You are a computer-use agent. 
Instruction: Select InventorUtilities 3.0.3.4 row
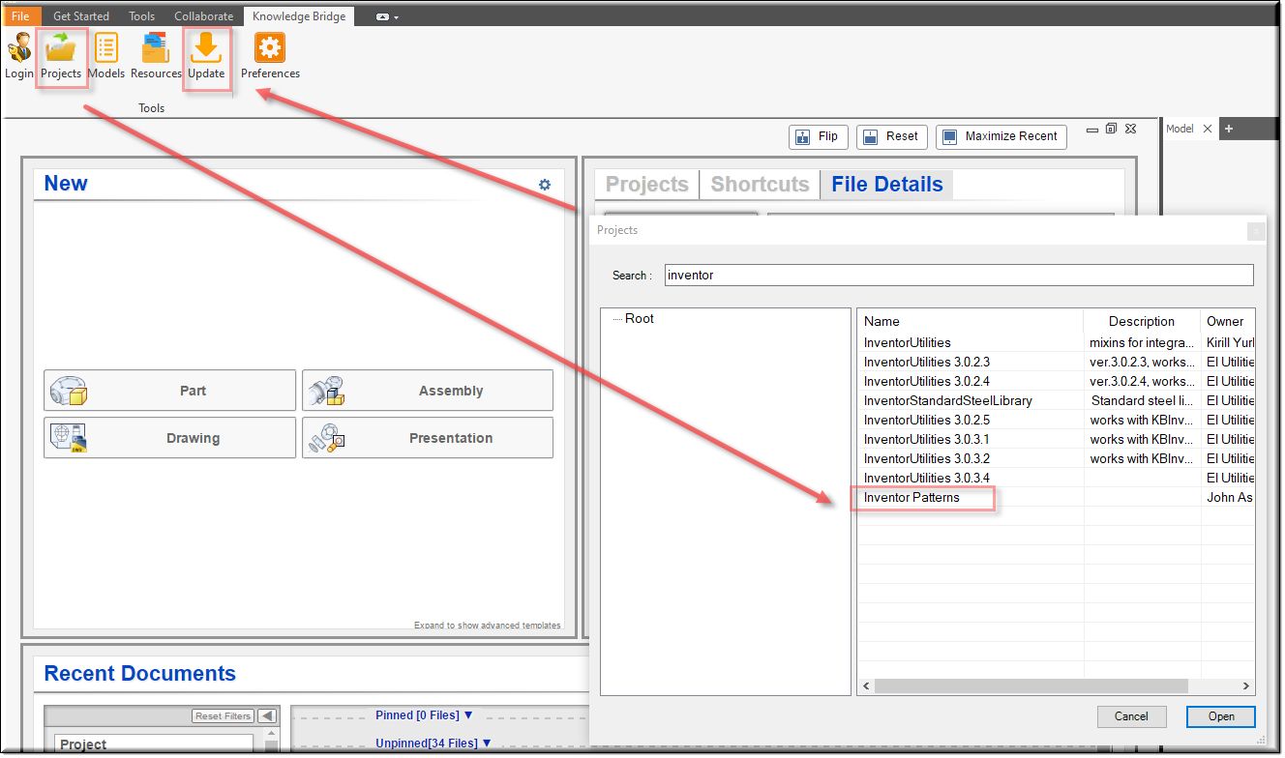click(x=1057, y=478)
